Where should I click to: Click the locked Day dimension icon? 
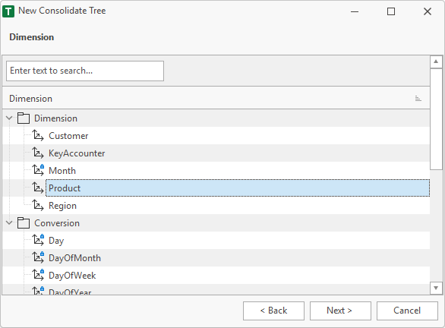point(38,241)
